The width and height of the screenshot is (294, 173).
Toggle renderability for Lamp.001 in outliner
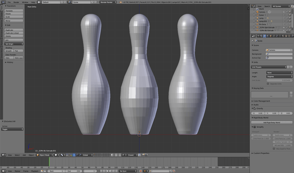[x=290, y=21]
